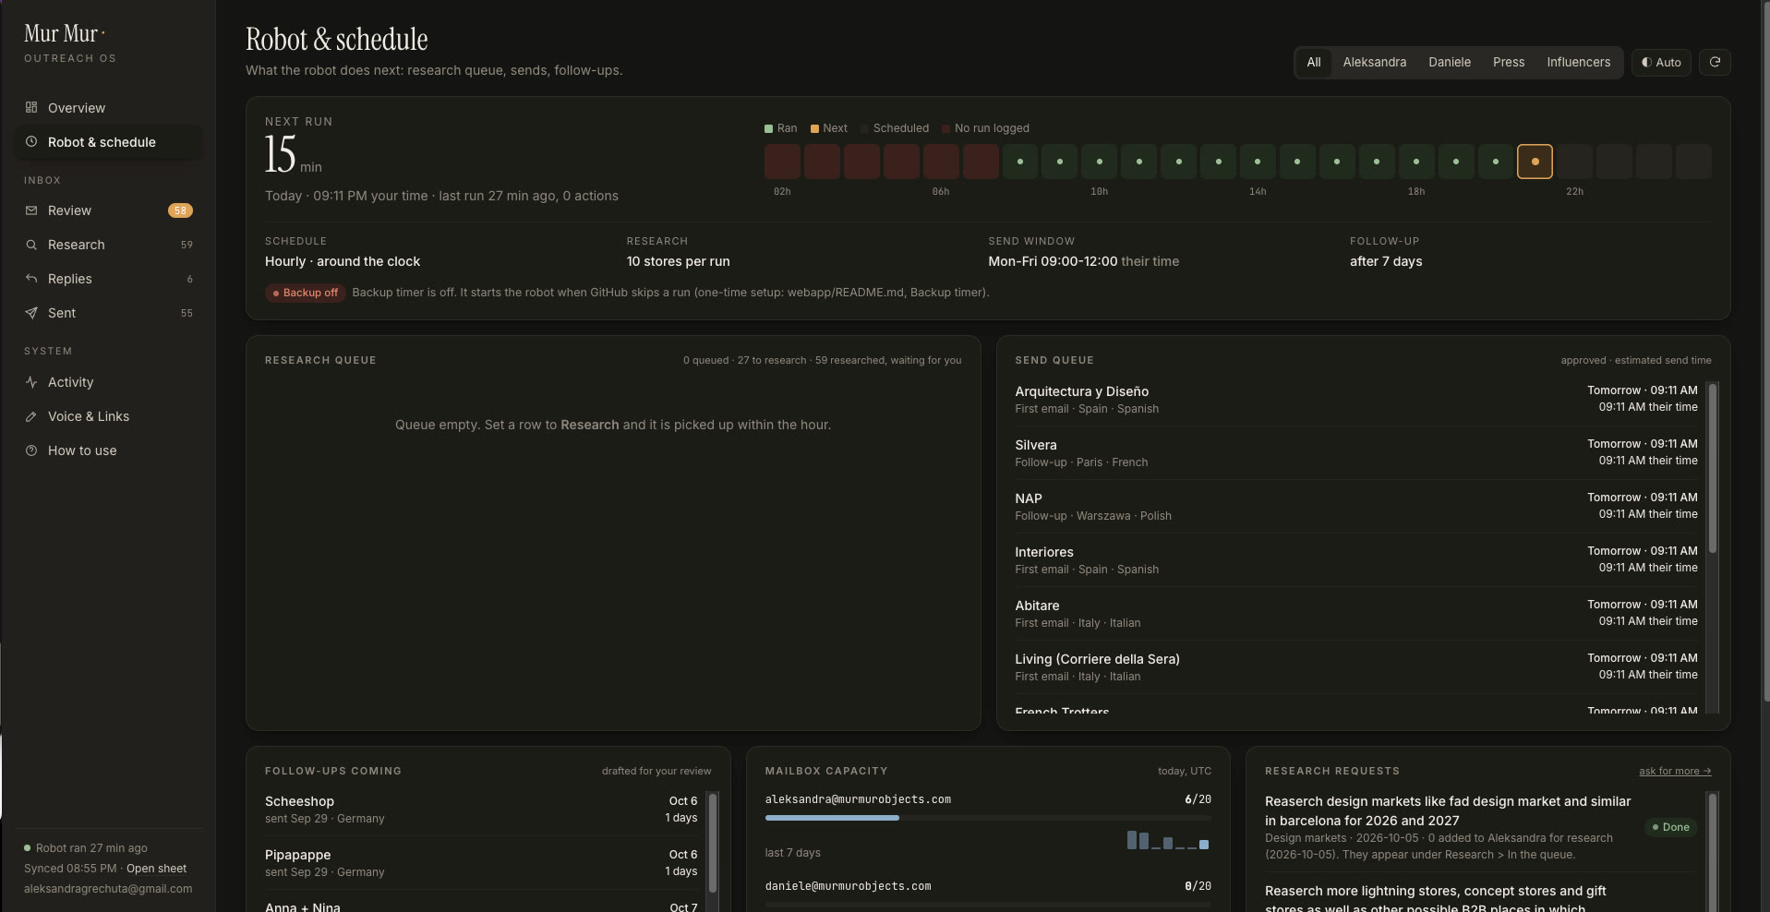Switch to the Aleksandra filter tab
Image resolution: width=1770 pixels, height=912 pixels.
coord(1374,62)
